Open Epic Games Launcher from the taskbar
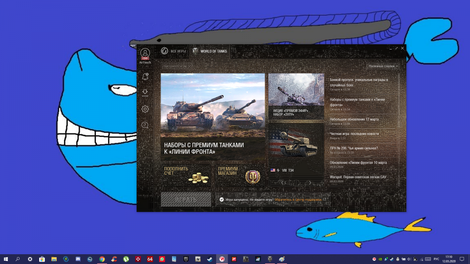The image size is (470, 264). 186,259
